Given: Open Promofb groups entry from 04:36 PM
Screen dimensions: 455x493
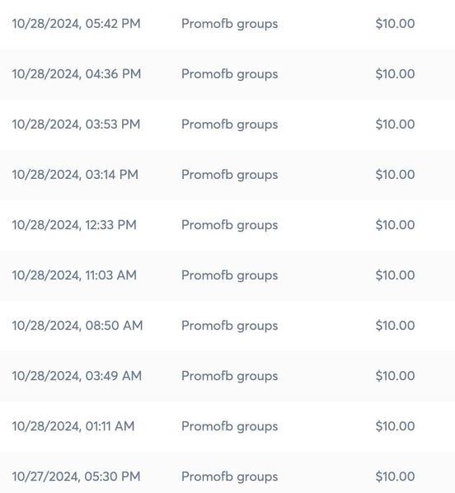Looking at the screenshot, I should click(229, 74).
